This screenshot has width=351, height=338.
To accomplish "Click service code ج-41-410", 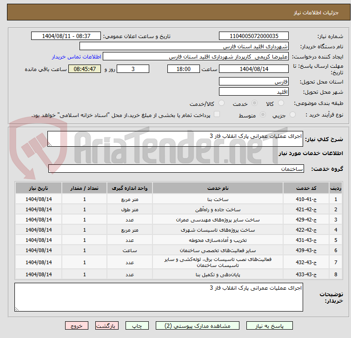I will pos(306,199).
